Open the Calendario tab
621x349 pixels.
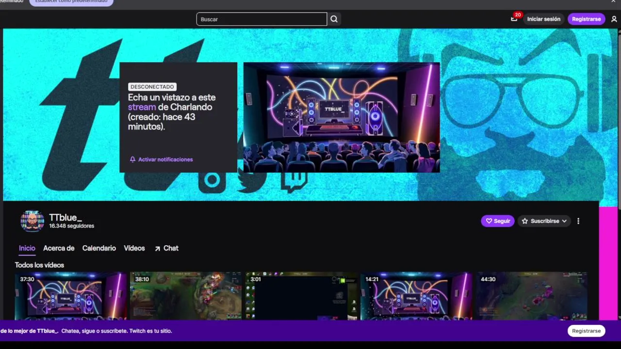pos(99,248)
